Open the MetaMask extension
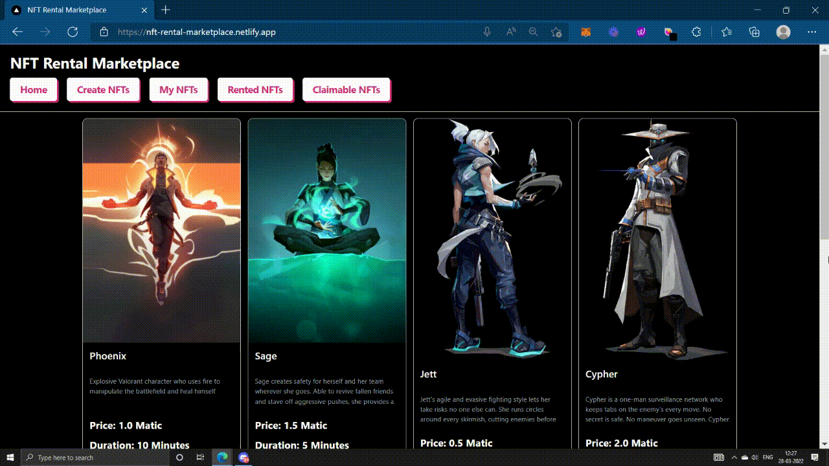The image size is (829, 466). click(x=585, y=31)
